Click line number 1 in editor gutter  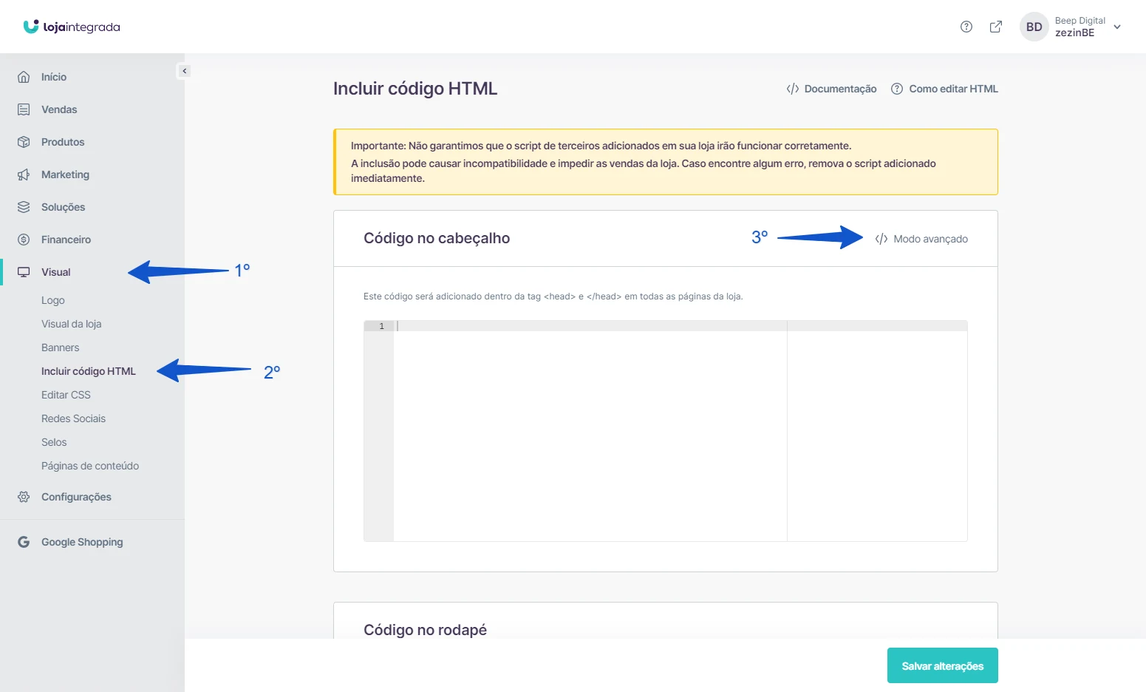[x=381, y=326]
